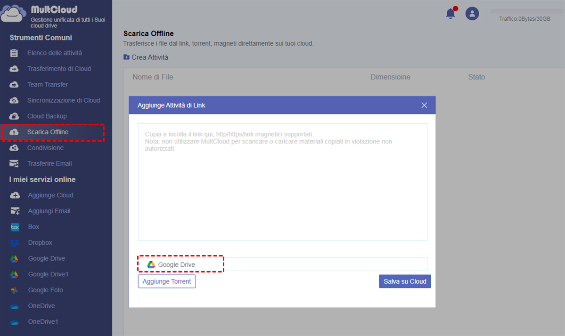The image size is (565, 336).
Task: Click the link paste text area
Action: (x=283, y=182)
